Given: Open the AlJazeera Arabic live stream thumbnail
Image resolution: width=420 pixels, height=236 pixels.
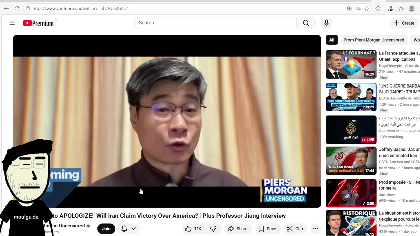Looking at the screenshot, I should [351, 129].
